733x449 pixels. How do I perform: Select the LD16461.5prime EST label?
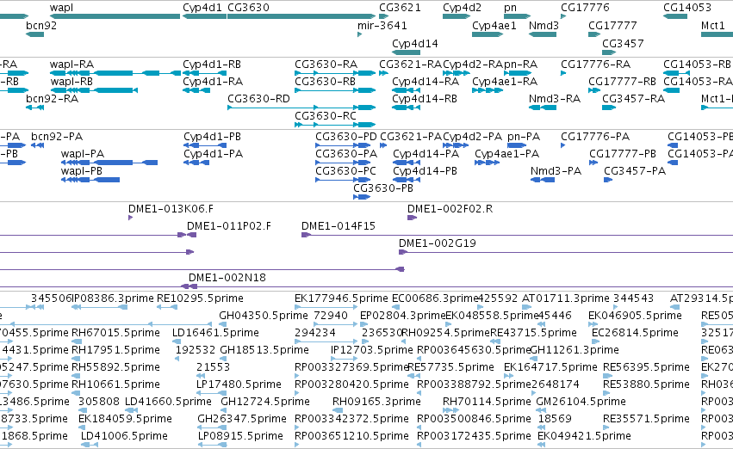tap(215, 333)
